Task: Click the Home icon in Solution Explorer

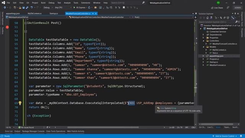Action: pos(207,18)
